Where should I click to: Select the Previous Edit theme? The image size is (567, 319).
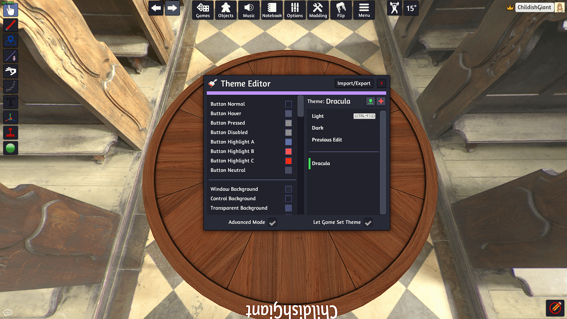(343, 140)
